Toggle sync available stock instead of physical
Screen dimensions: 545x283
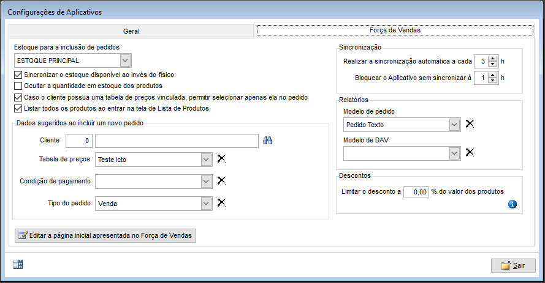(18, 75)
